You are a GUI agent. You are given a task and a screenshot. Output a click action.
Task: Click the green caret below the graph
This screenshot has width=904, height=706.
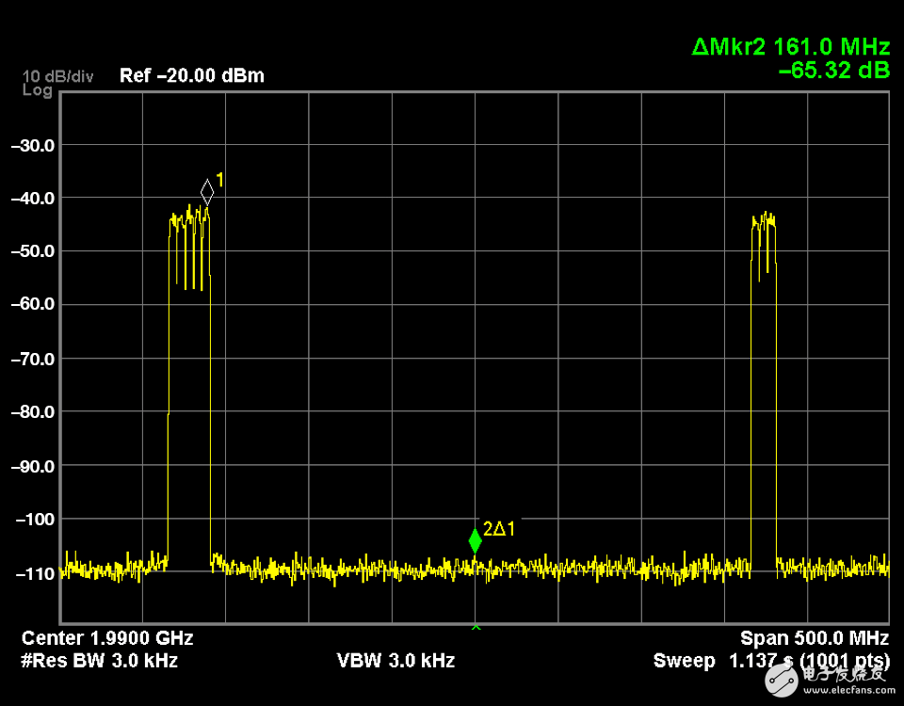pos(476,627)
